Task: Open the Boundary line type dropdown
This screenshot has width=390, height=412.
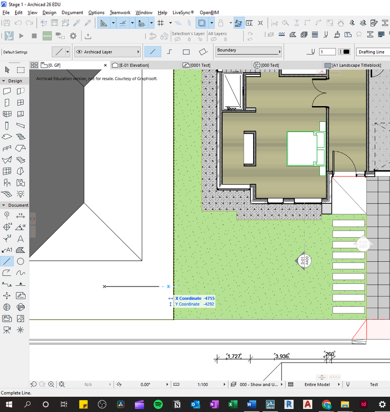Action: pos(248,52)
